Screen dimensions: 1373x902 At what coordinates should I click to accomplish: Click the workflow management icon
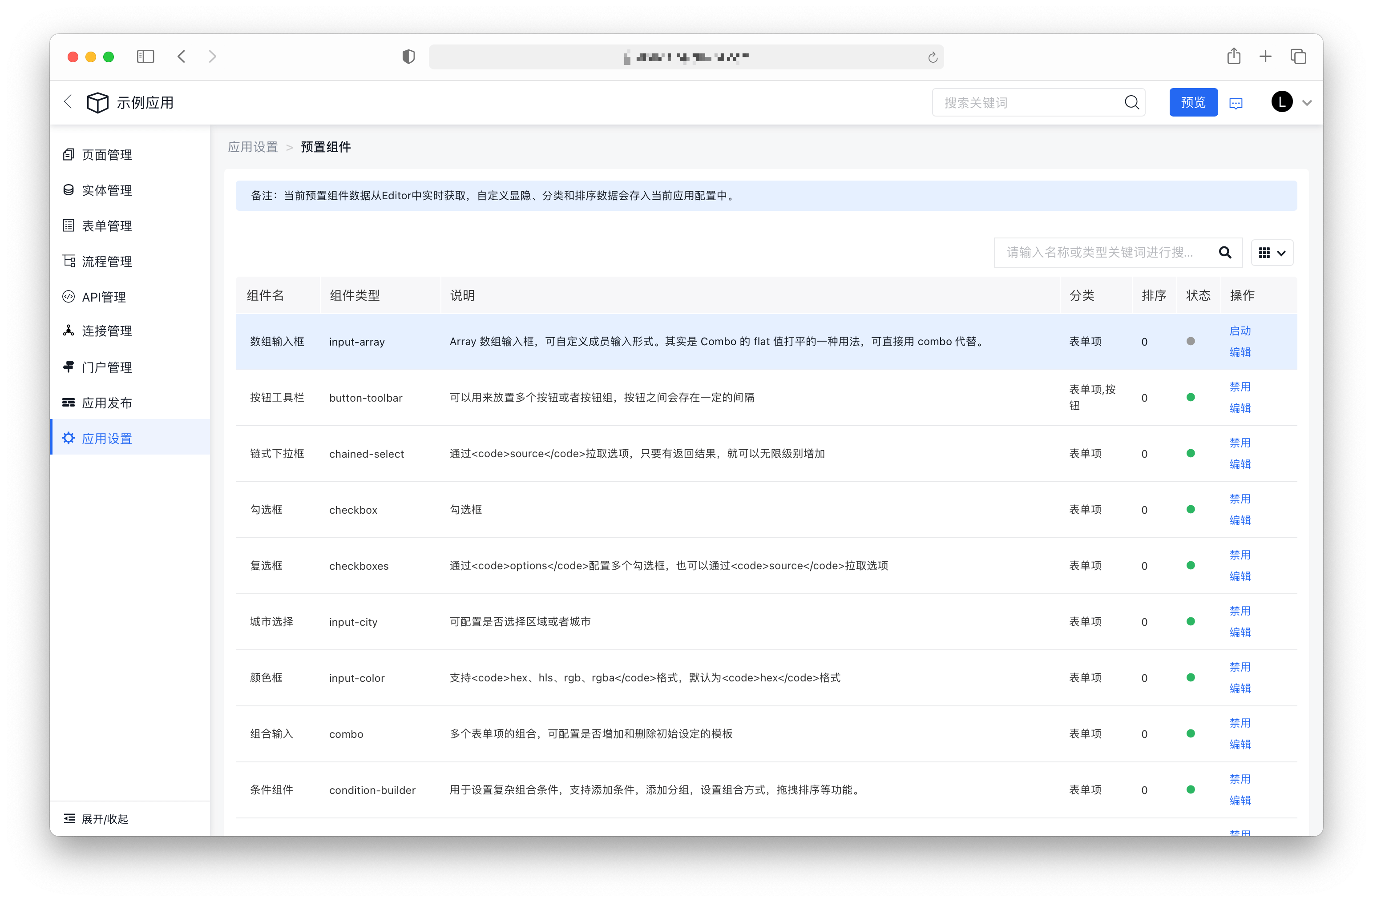pos(68,261)
